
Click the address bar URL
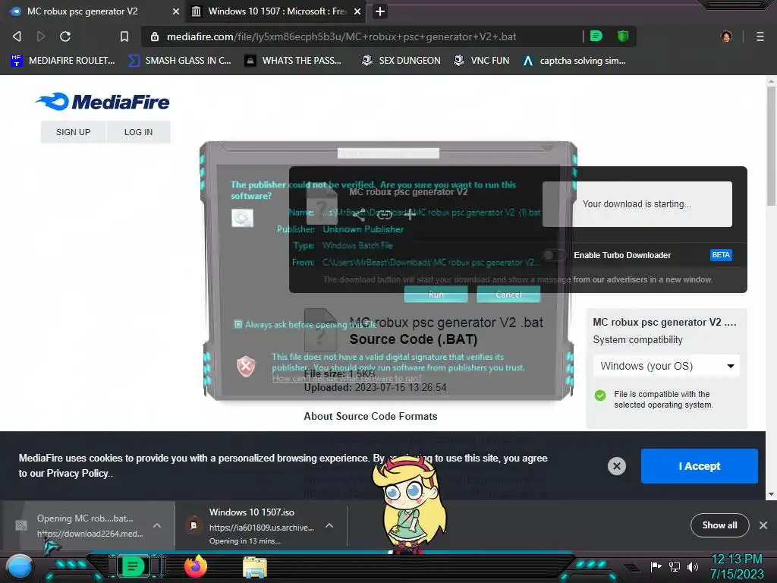point(341,36)
